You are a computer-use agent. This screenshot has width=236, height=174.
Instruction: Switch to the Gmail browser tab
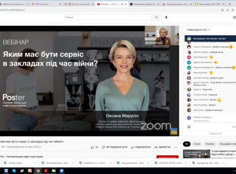point(78,4)
